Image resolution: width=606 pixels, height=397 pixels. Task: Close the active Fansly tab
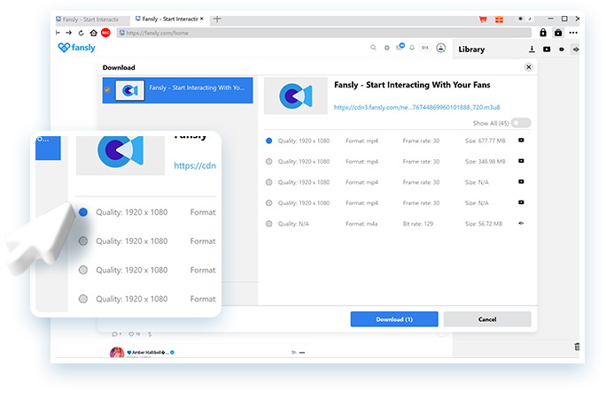point(201,19)
